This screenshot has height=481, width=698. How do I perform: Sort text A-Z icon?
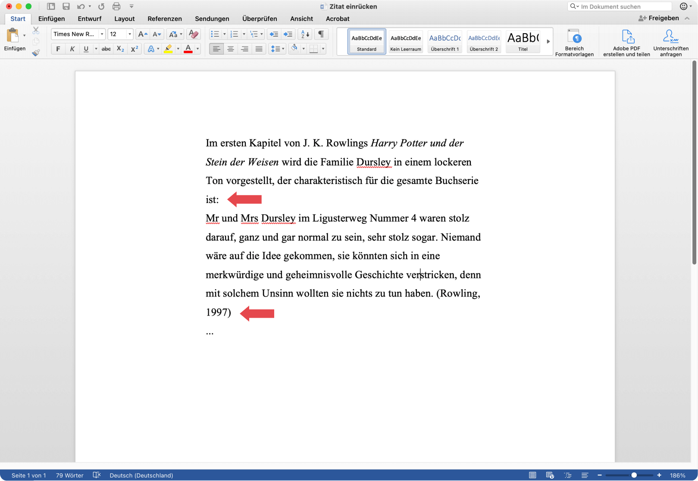coord(305,34)
